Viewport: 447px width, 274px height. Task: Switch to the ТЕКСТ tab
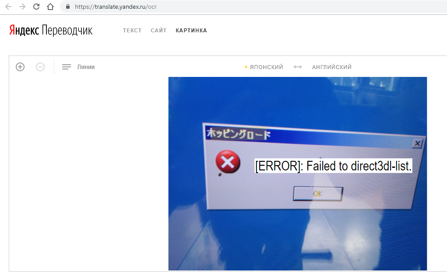pos(132,31)
